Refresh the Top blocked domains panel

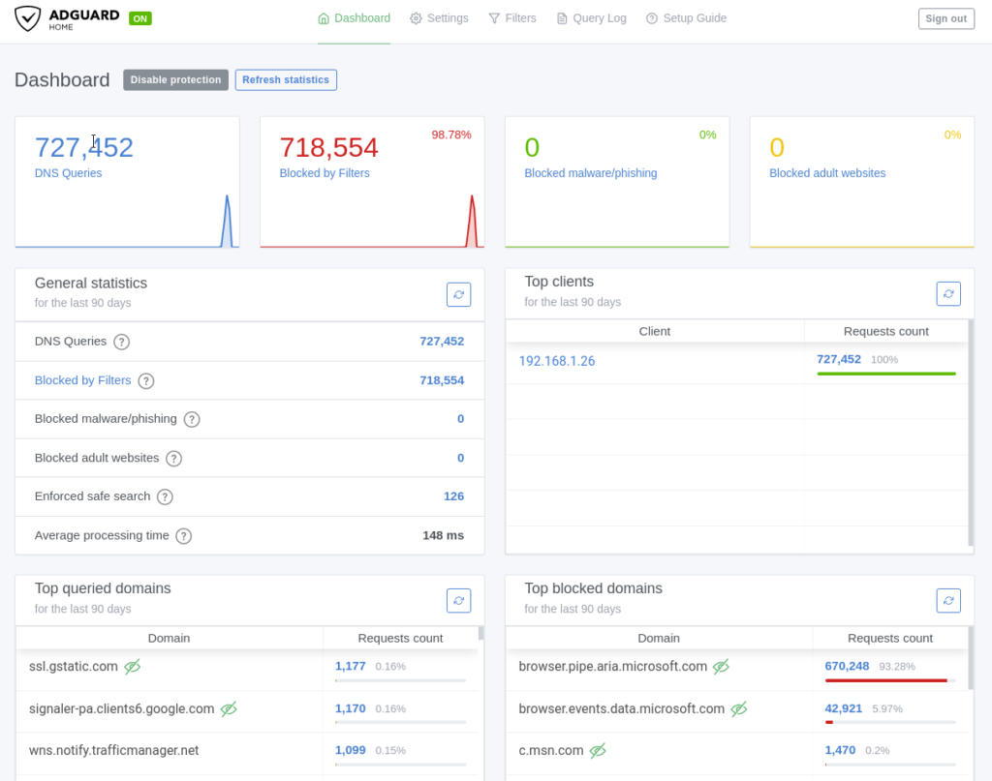click(948, 600)
